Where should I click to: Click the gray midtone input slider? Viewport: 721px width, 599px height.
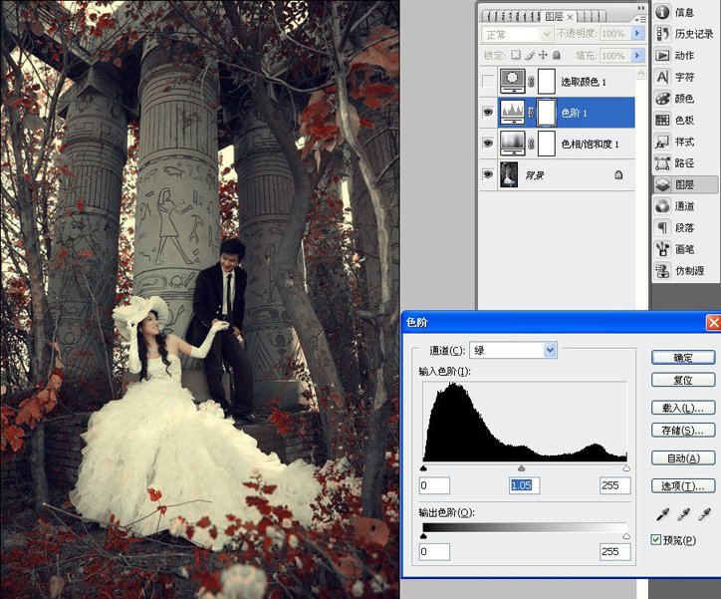521,468
